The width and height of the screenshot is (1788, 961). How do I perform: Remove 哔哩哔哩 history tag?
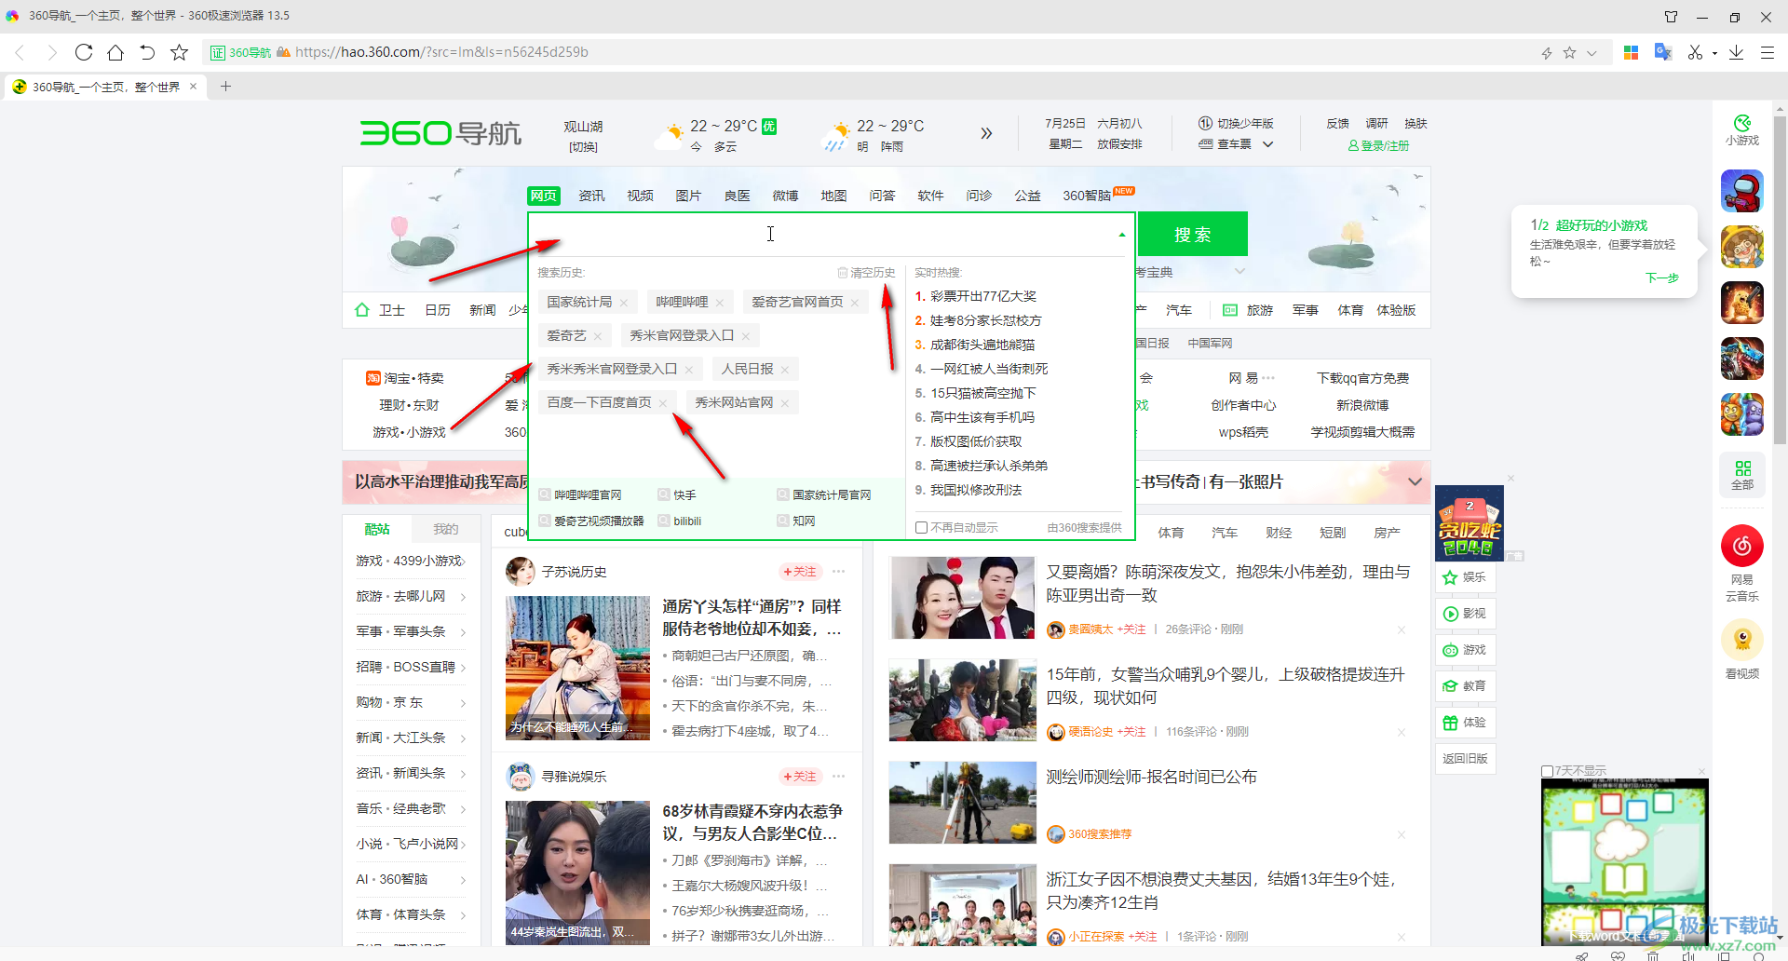pos(720,303)
